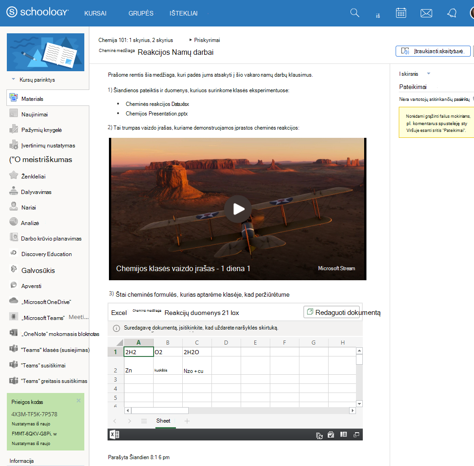Image resolution: width=474 pixels, height=466 pixels.
Task: Open Dalyvavimas attendance icon
Action: 13,191
